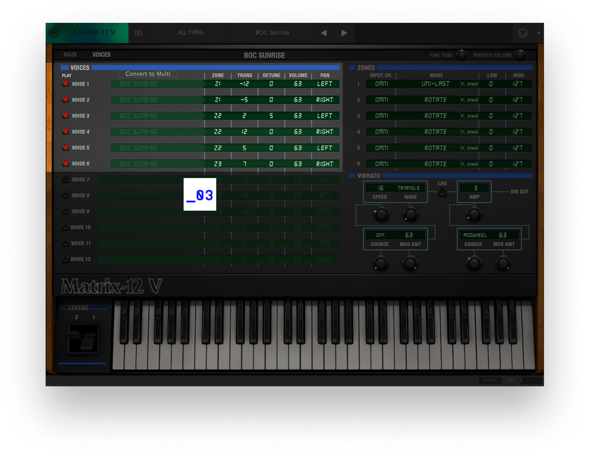This screenshot has width=590, height=455.
Task: Click the Arturia logo icon
Action: pyautogui.click(x=54, y=33)
